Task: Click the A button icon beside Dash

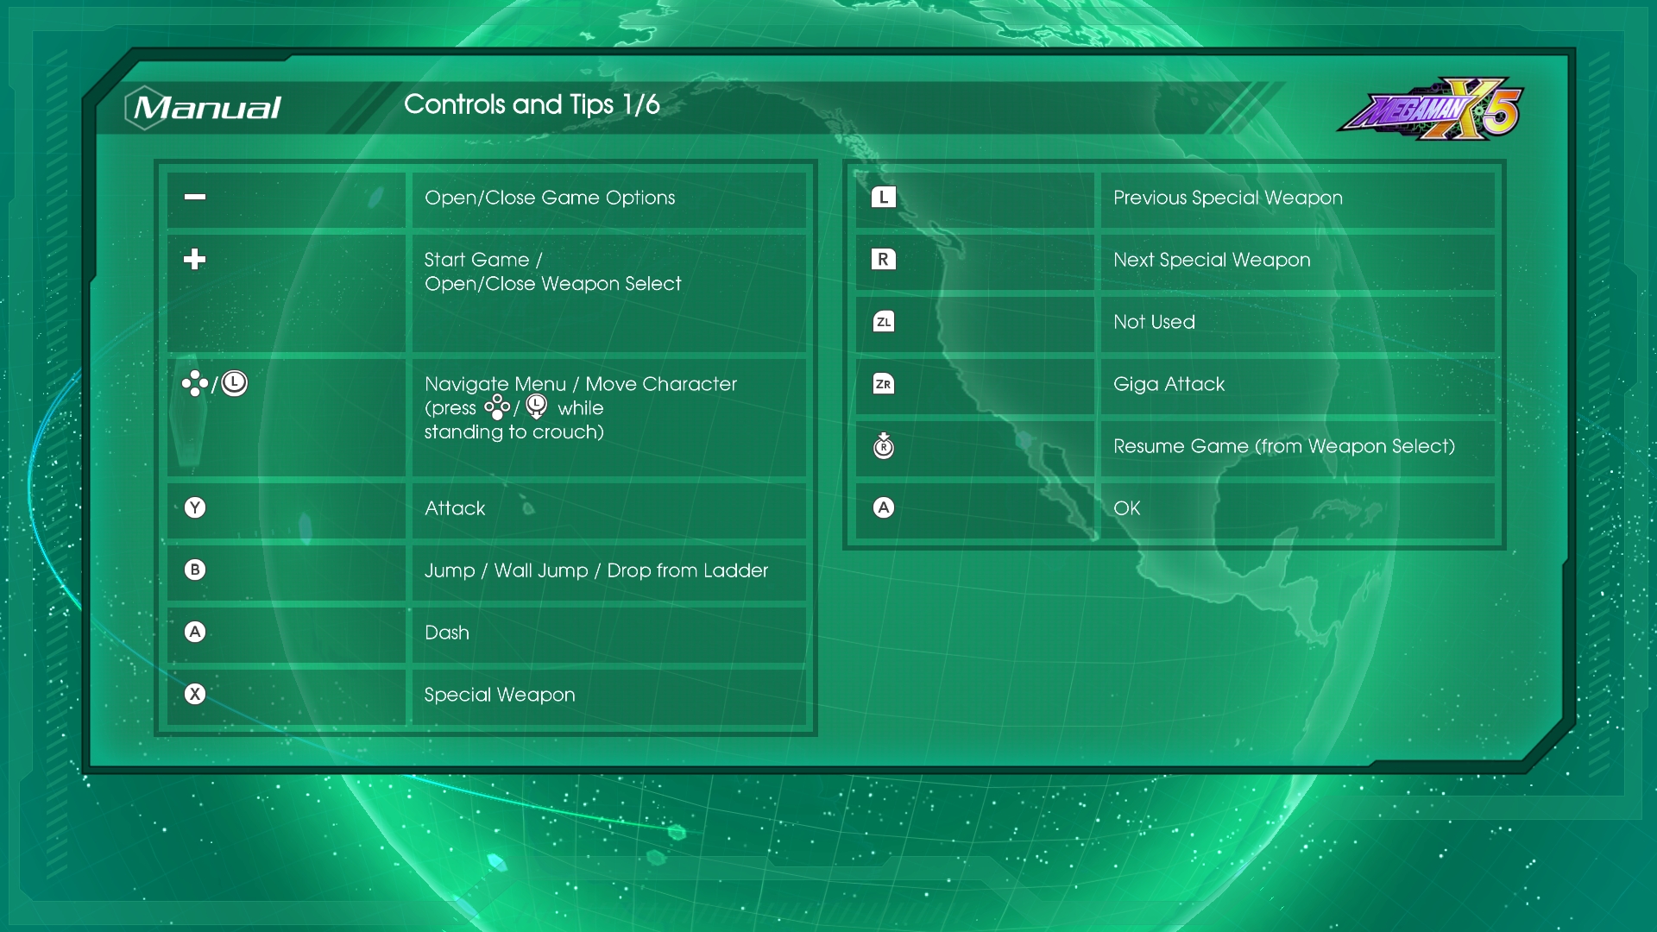Action: tap(195, 632)
